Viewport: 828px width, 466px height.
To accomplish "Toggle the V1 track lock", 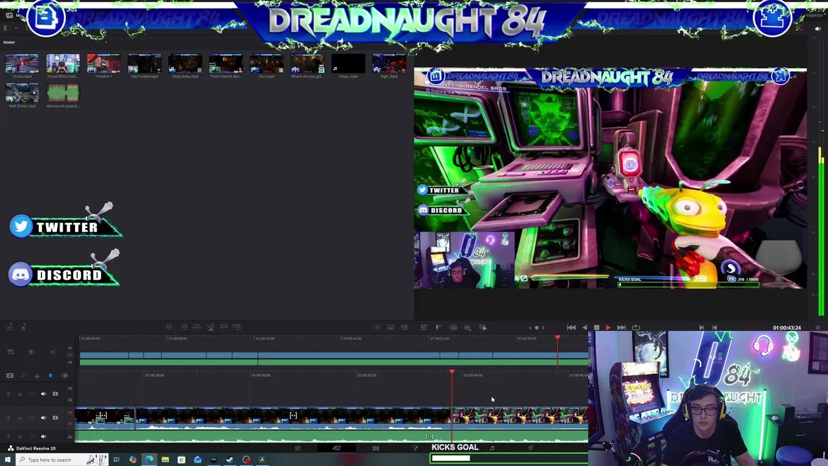I will (x=20, y=417).
